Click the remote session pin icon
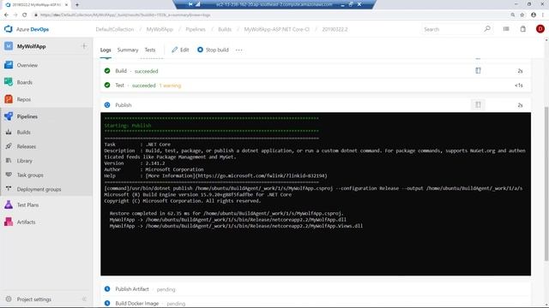 click(x=190, y=4)
